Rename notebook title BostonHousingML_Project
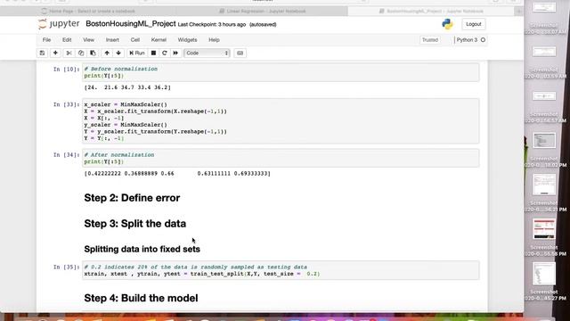This screenshot has height=321, width=570. [x=131, y=24]
